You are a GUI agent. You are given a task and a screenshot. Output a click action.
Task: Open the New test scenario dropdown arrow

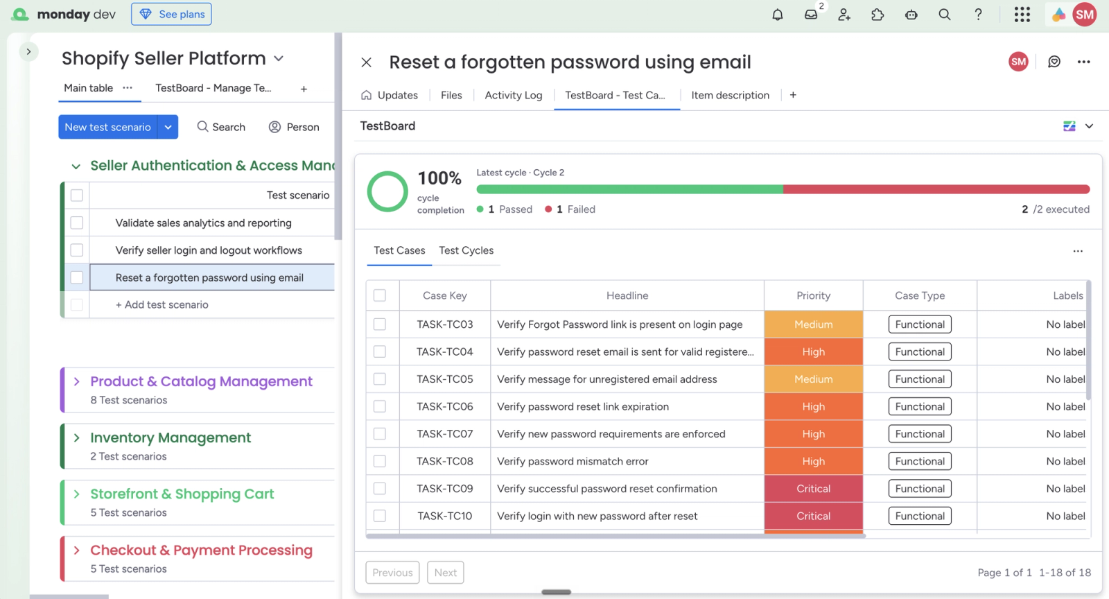pos(168,127)
